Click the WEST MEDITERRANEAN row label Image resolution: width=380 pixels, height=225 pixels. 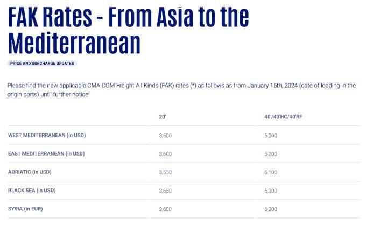[47, 135]
